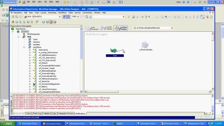The width and height of the screenshot is (224, 126).
Task: Click the question mark help toolbar icon
Action: [x=146, y=17]
